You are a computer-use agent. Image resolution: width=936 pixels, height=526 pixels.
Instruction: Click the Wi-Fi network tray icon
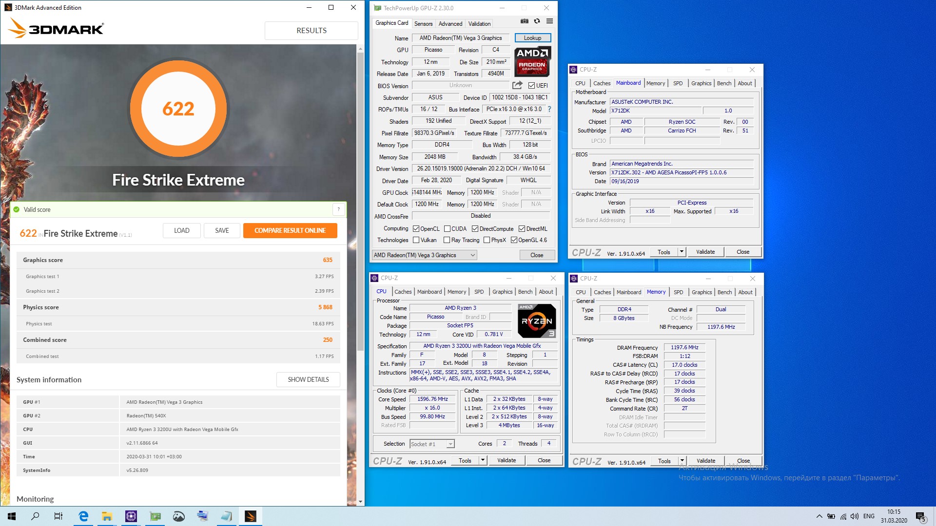[843, 516]
